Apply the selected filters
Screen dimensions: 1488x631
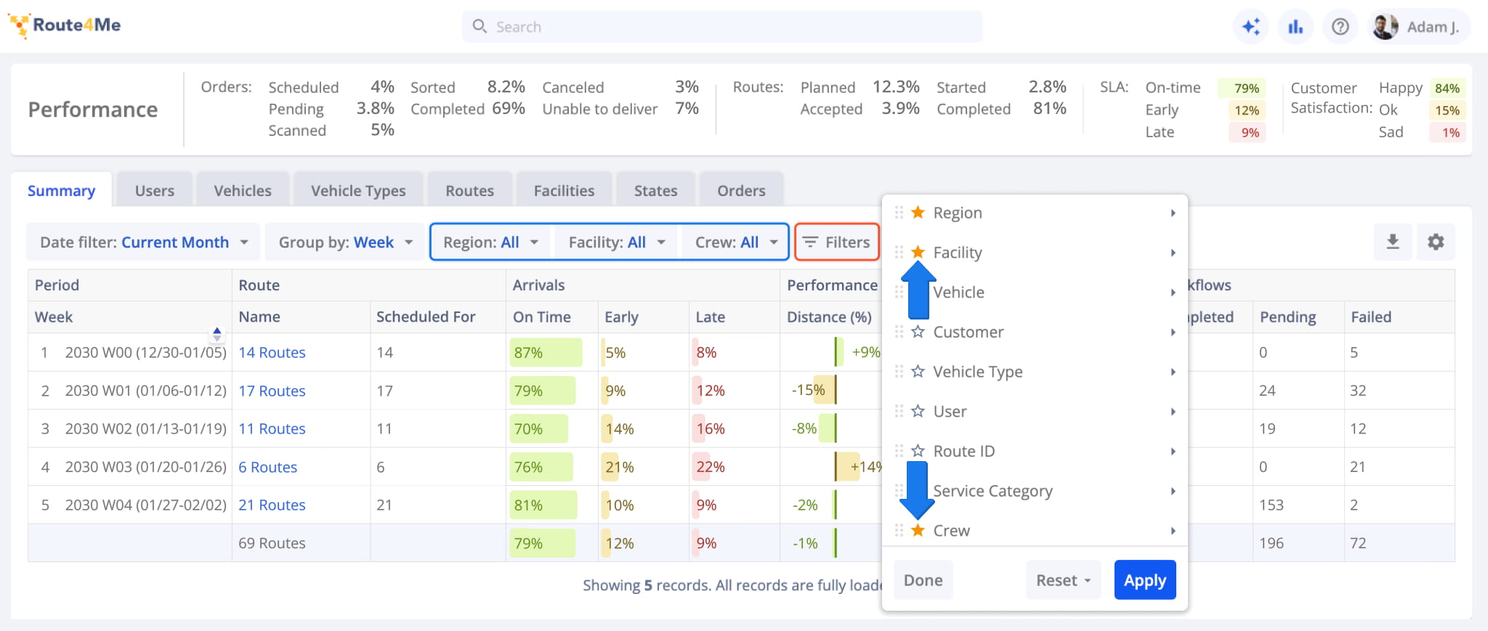pyautogui.click(x=1145, y=580)
